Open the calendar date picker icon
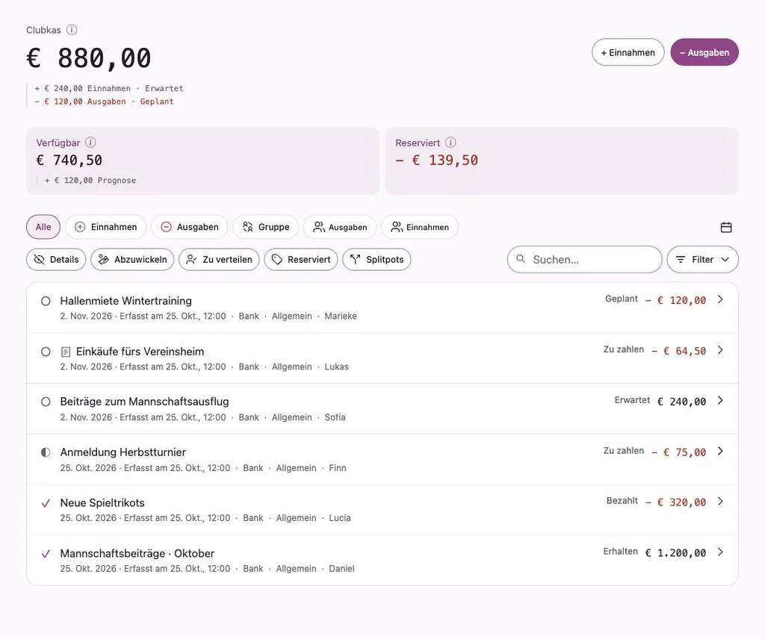Viewport: 765px width, 639px height. pyautogui.click(x=726, y=227)
